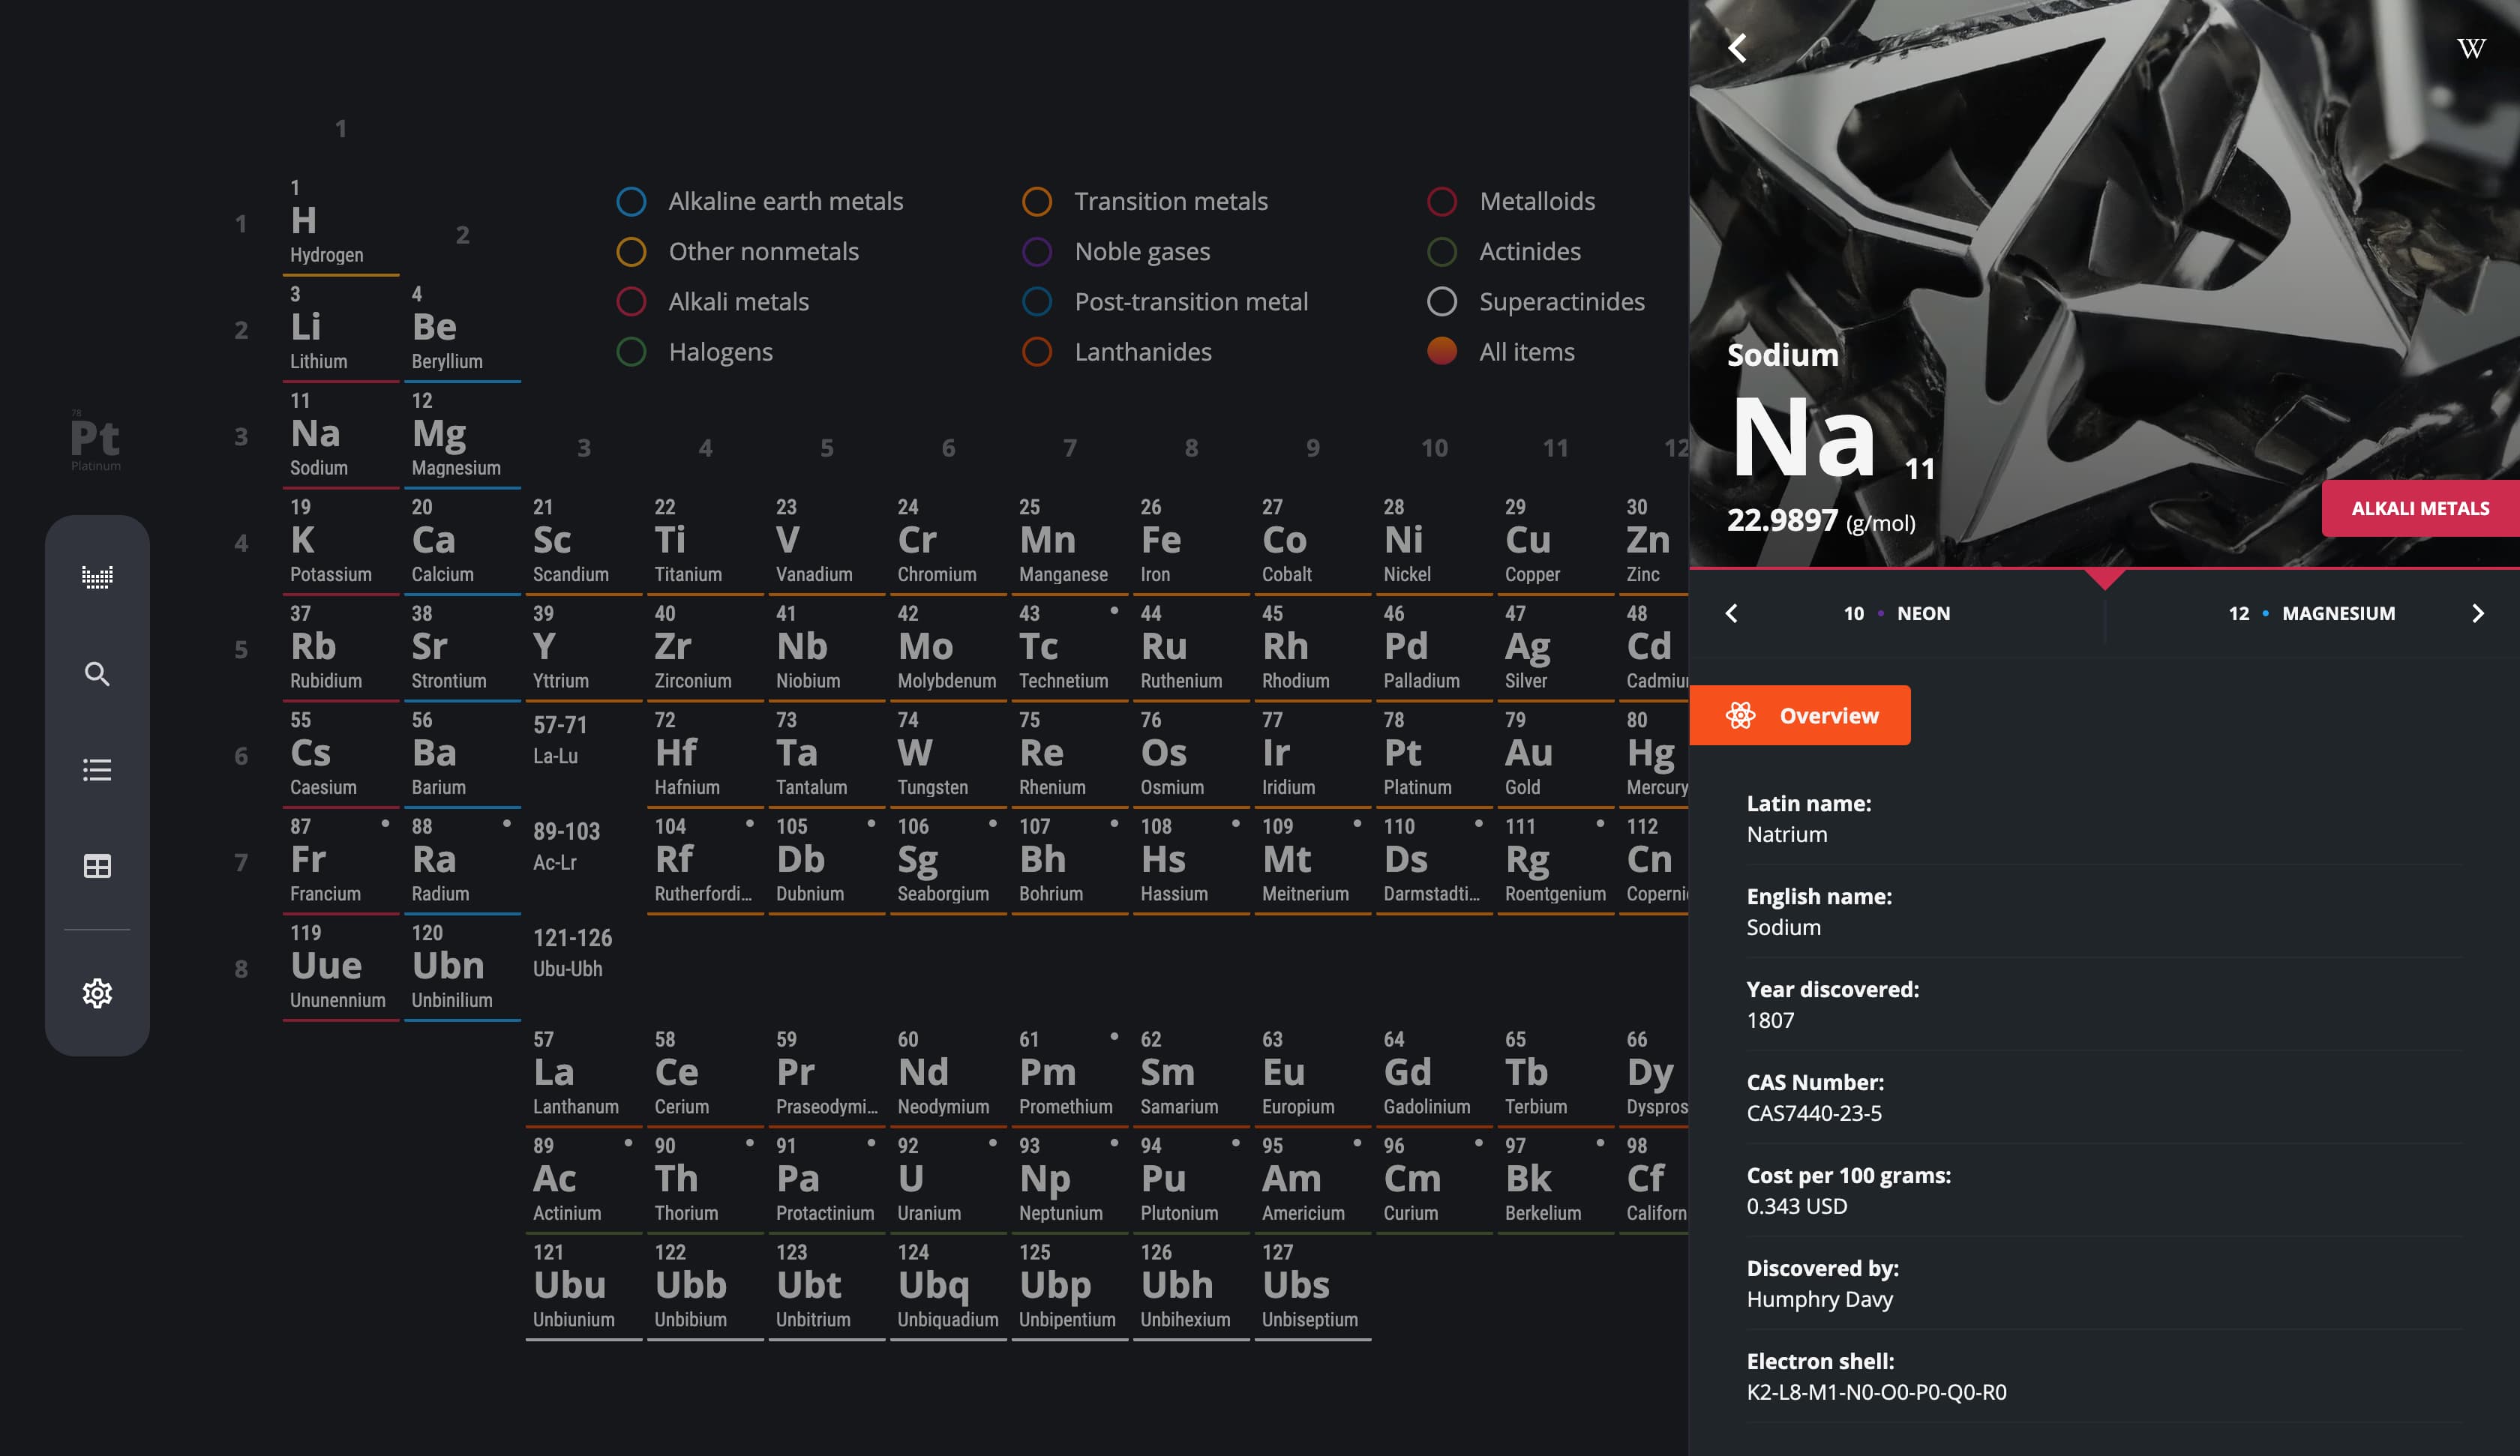Navigate to 10 Neon element
Image resolution: width=2520 pixels, height=1456 pixels.
1896,613
